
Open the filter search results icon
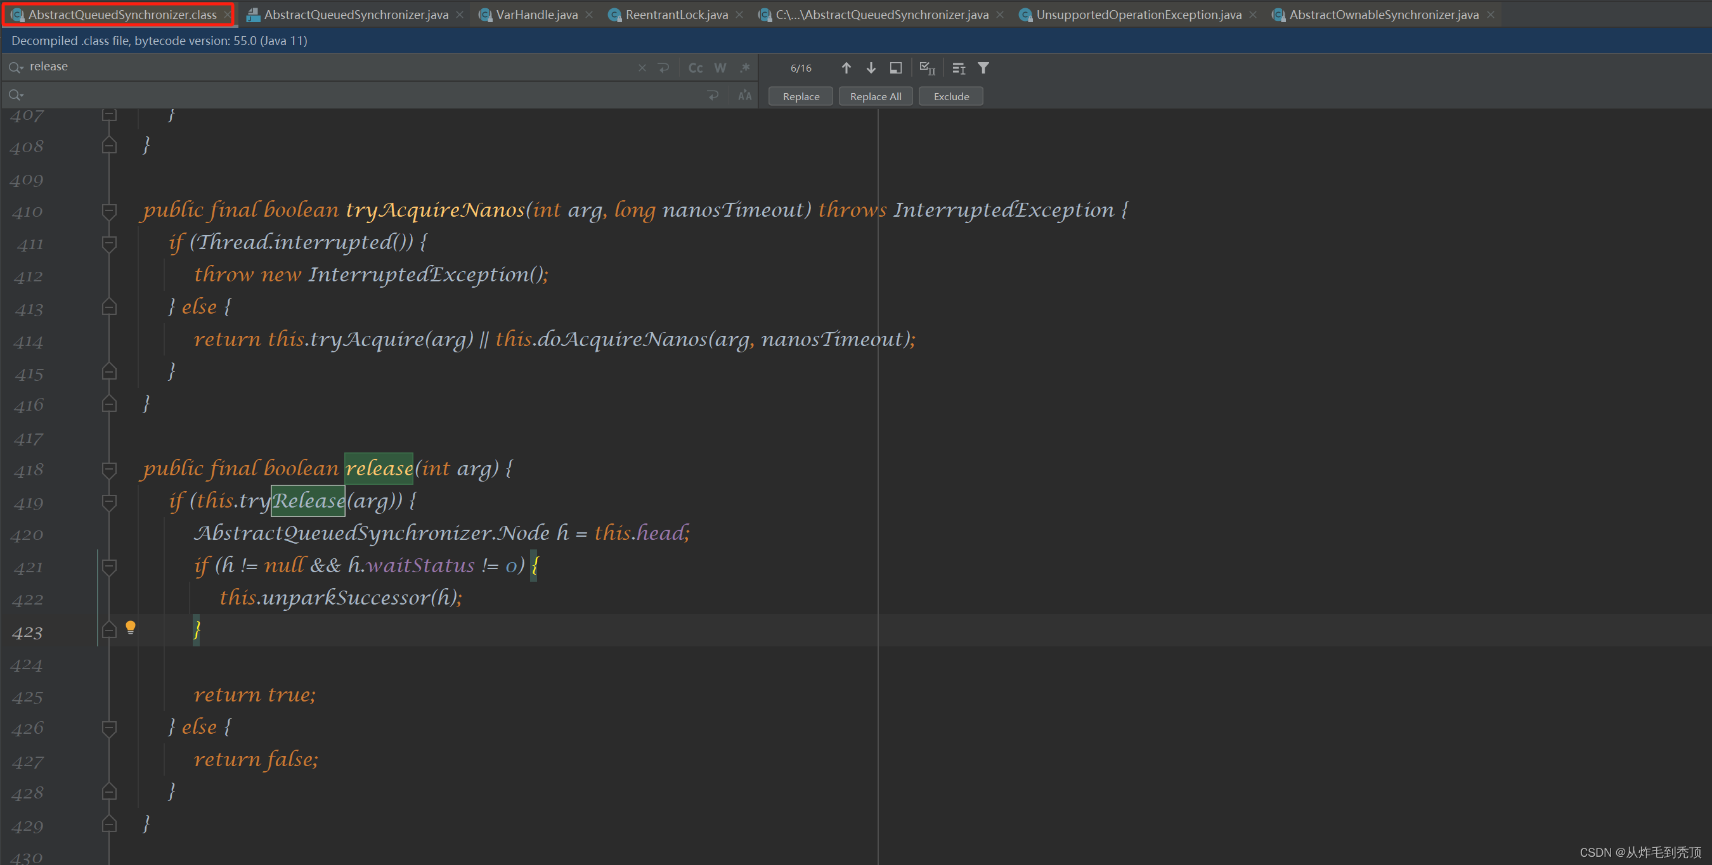coord(984,68)
